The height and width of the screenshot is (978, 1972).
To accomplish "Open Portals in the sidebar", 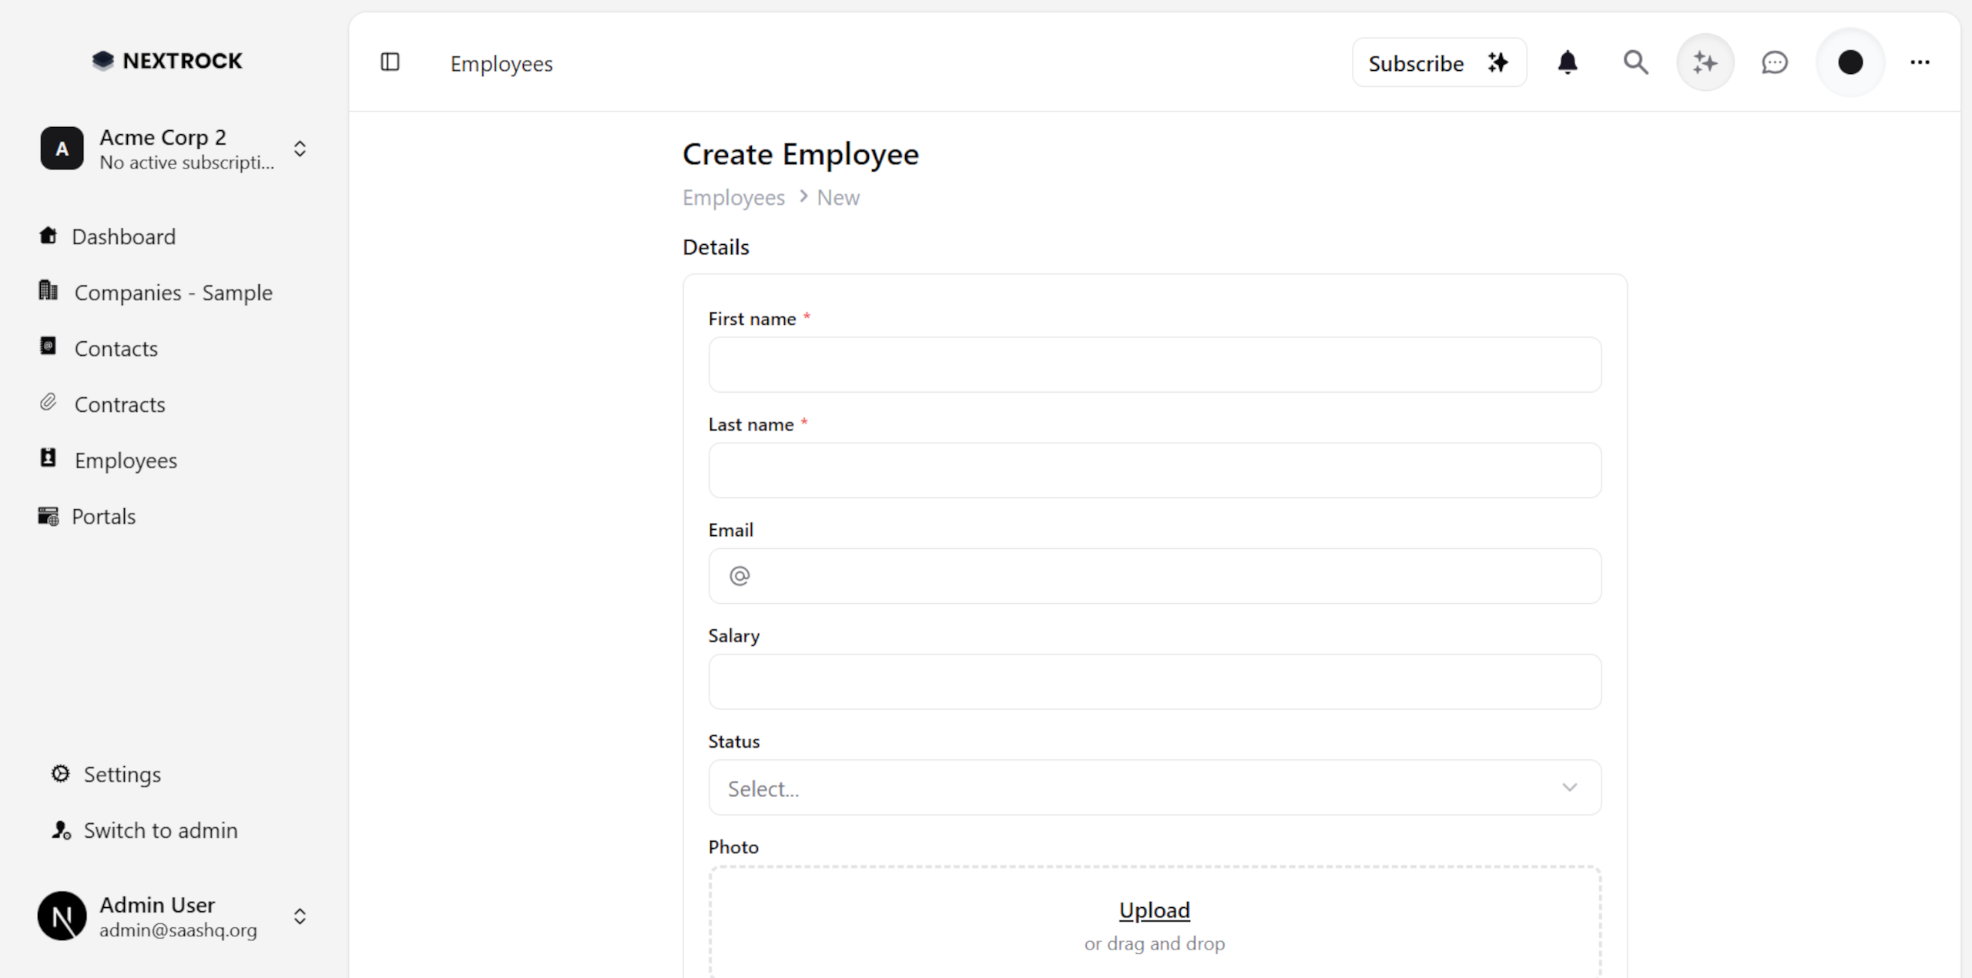I will 103,517.
